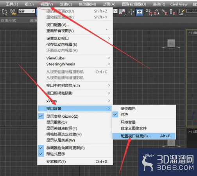This screenshot has width=197, height=176.
Task: Expand 视口中的材质显示为 submenu
Action: tap(75, 86)
